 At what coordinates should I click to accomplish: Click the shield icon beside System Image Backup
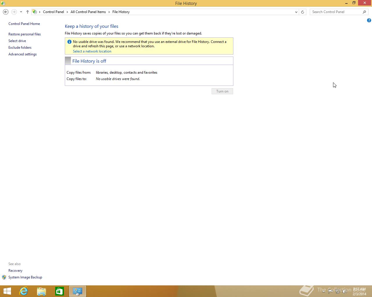pyautogui.click(x=4, y=277)
